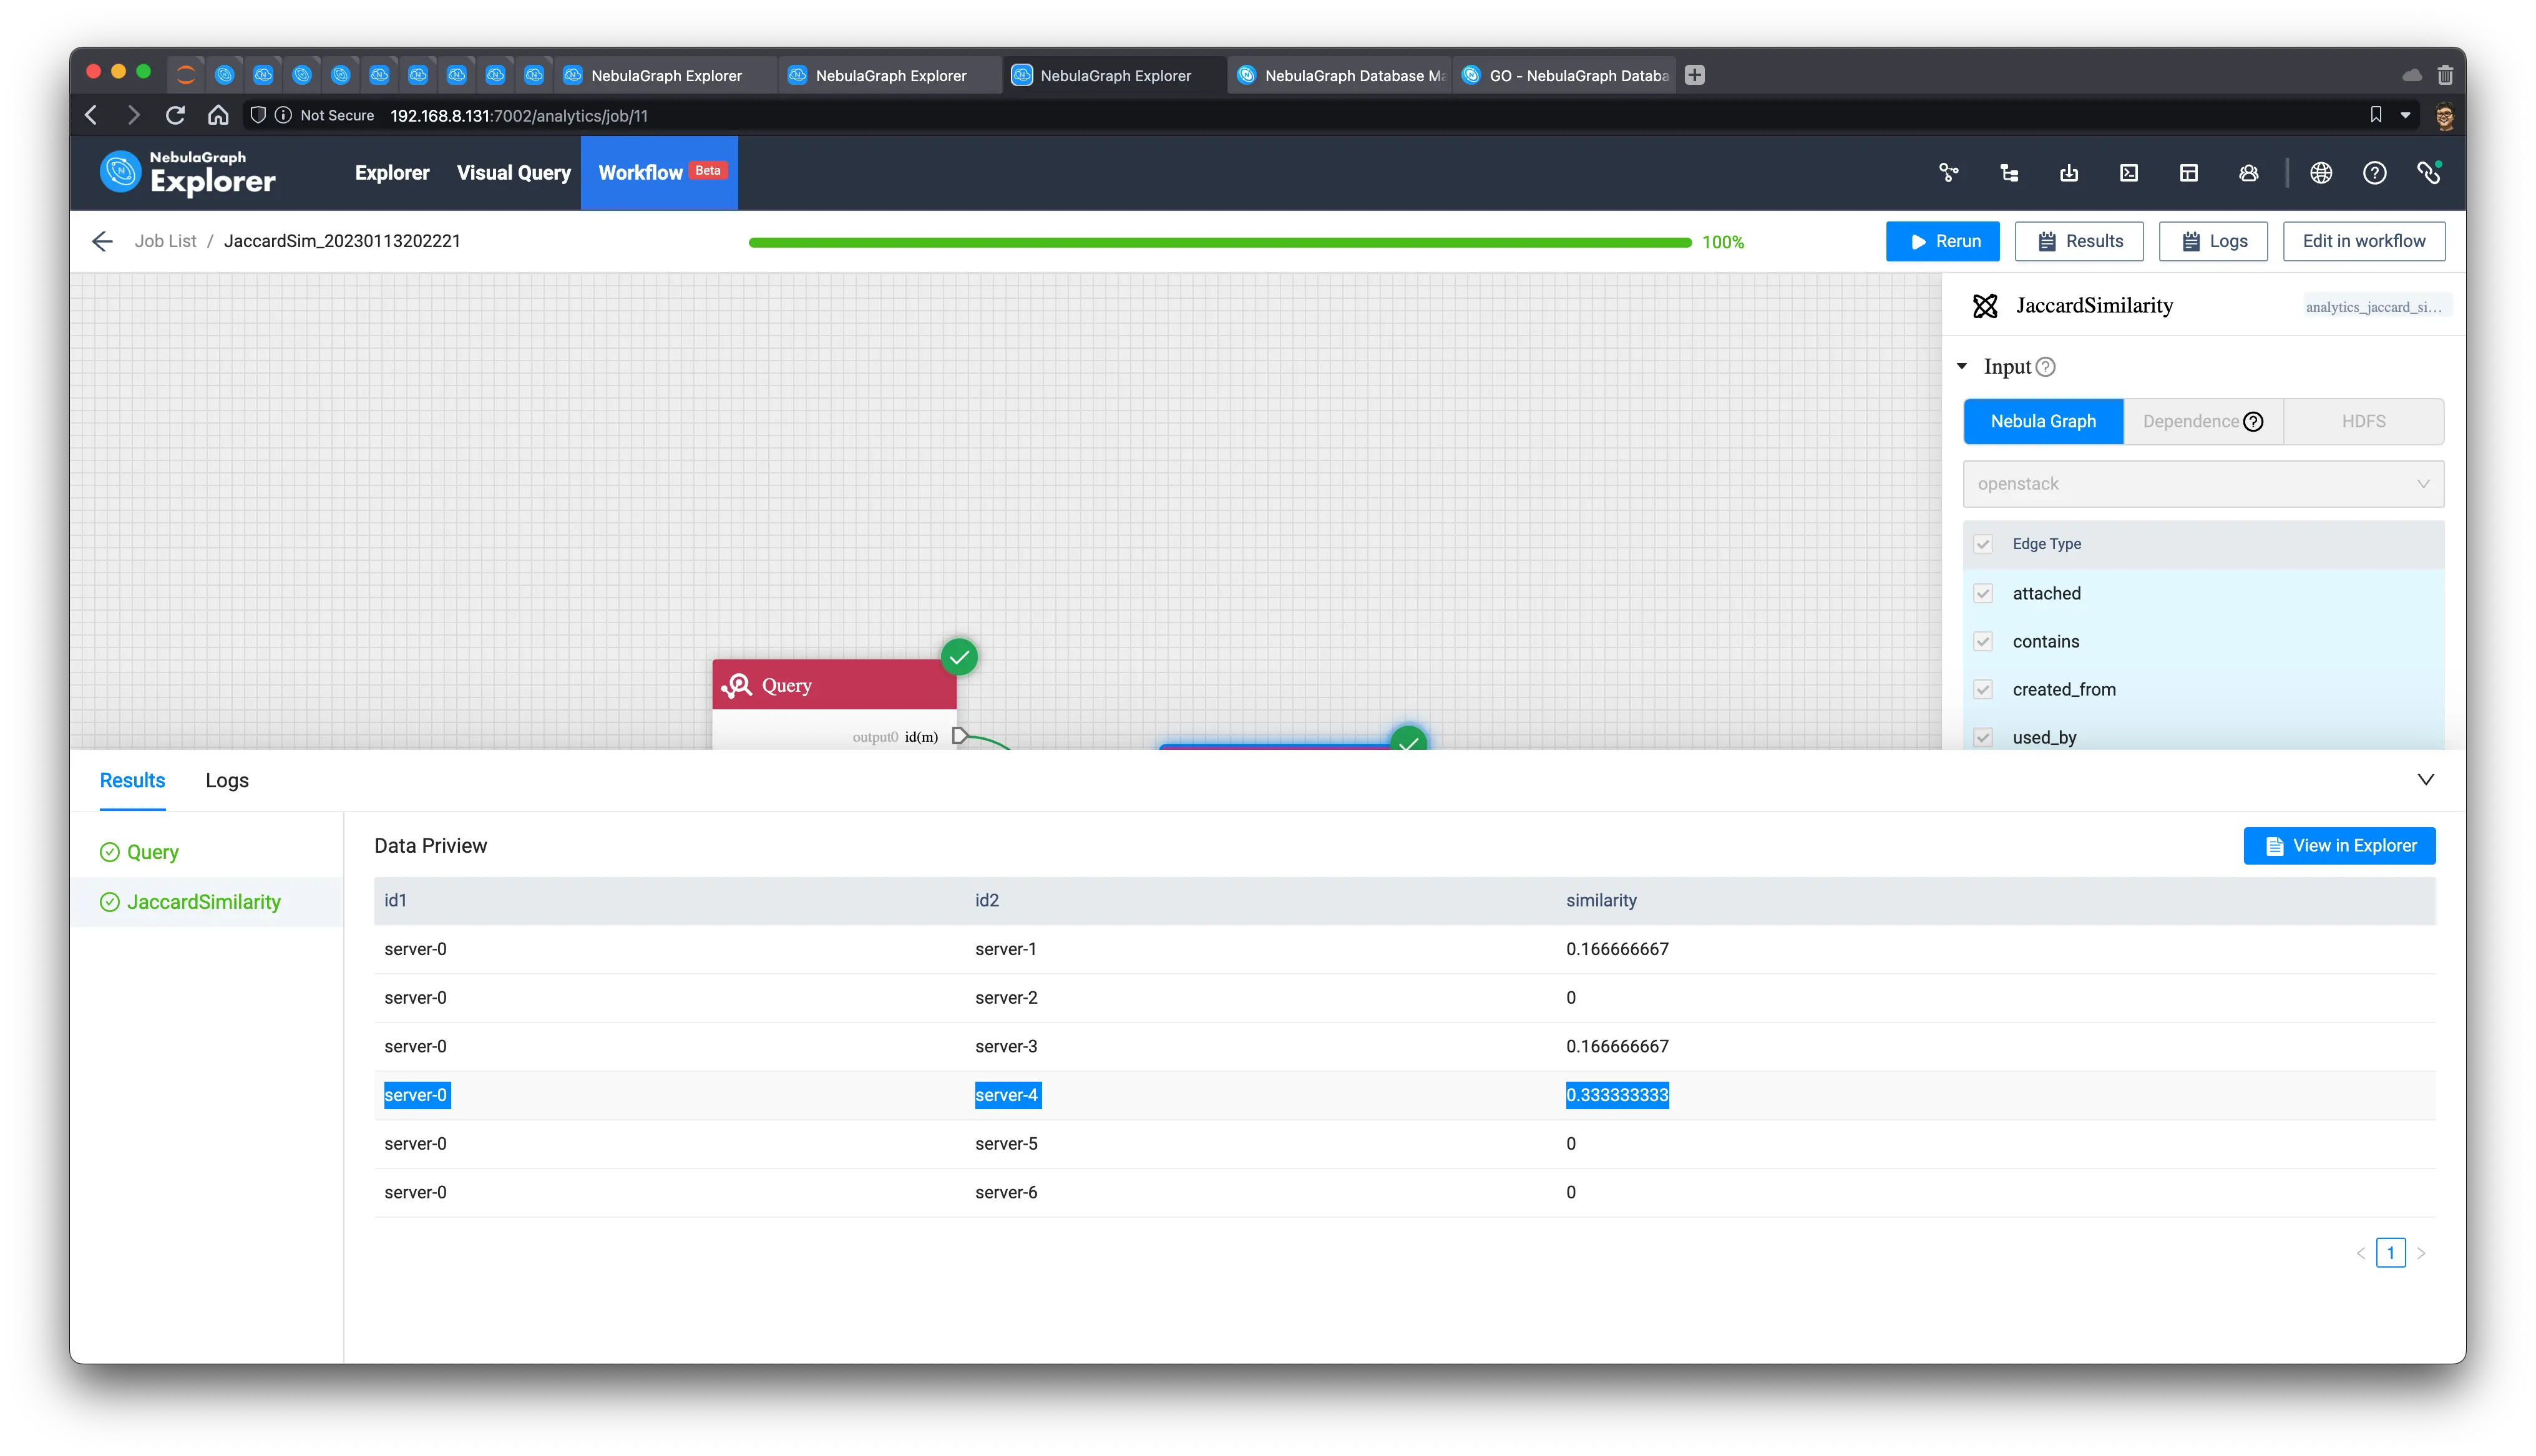The width and height of the screenshot is (2536, 1456).
Task: Click the browser back arrow
Action: point(92,116)
